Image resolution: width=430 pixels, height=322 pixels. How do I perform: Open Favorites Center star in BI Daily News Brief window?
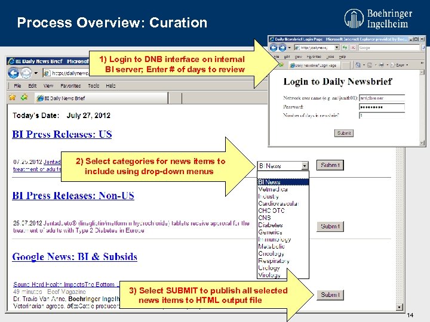point(13,97)
